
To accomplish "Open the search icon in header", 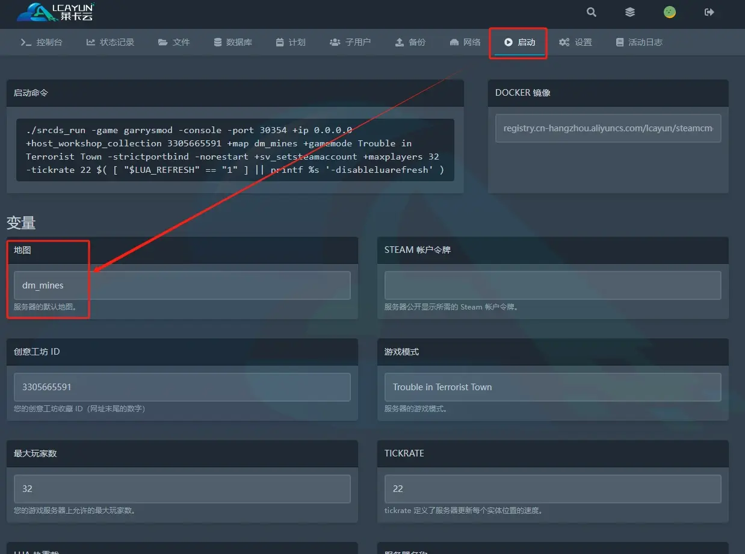I will tap(592, 12).
